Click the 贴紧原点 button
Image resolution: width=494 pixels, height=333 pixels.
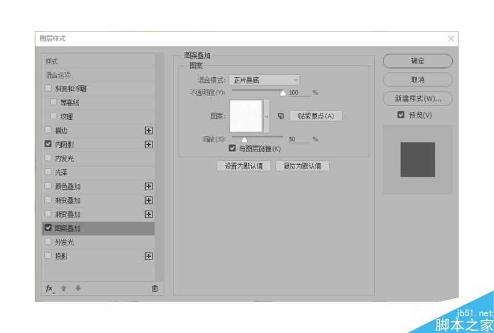[316, 116]
